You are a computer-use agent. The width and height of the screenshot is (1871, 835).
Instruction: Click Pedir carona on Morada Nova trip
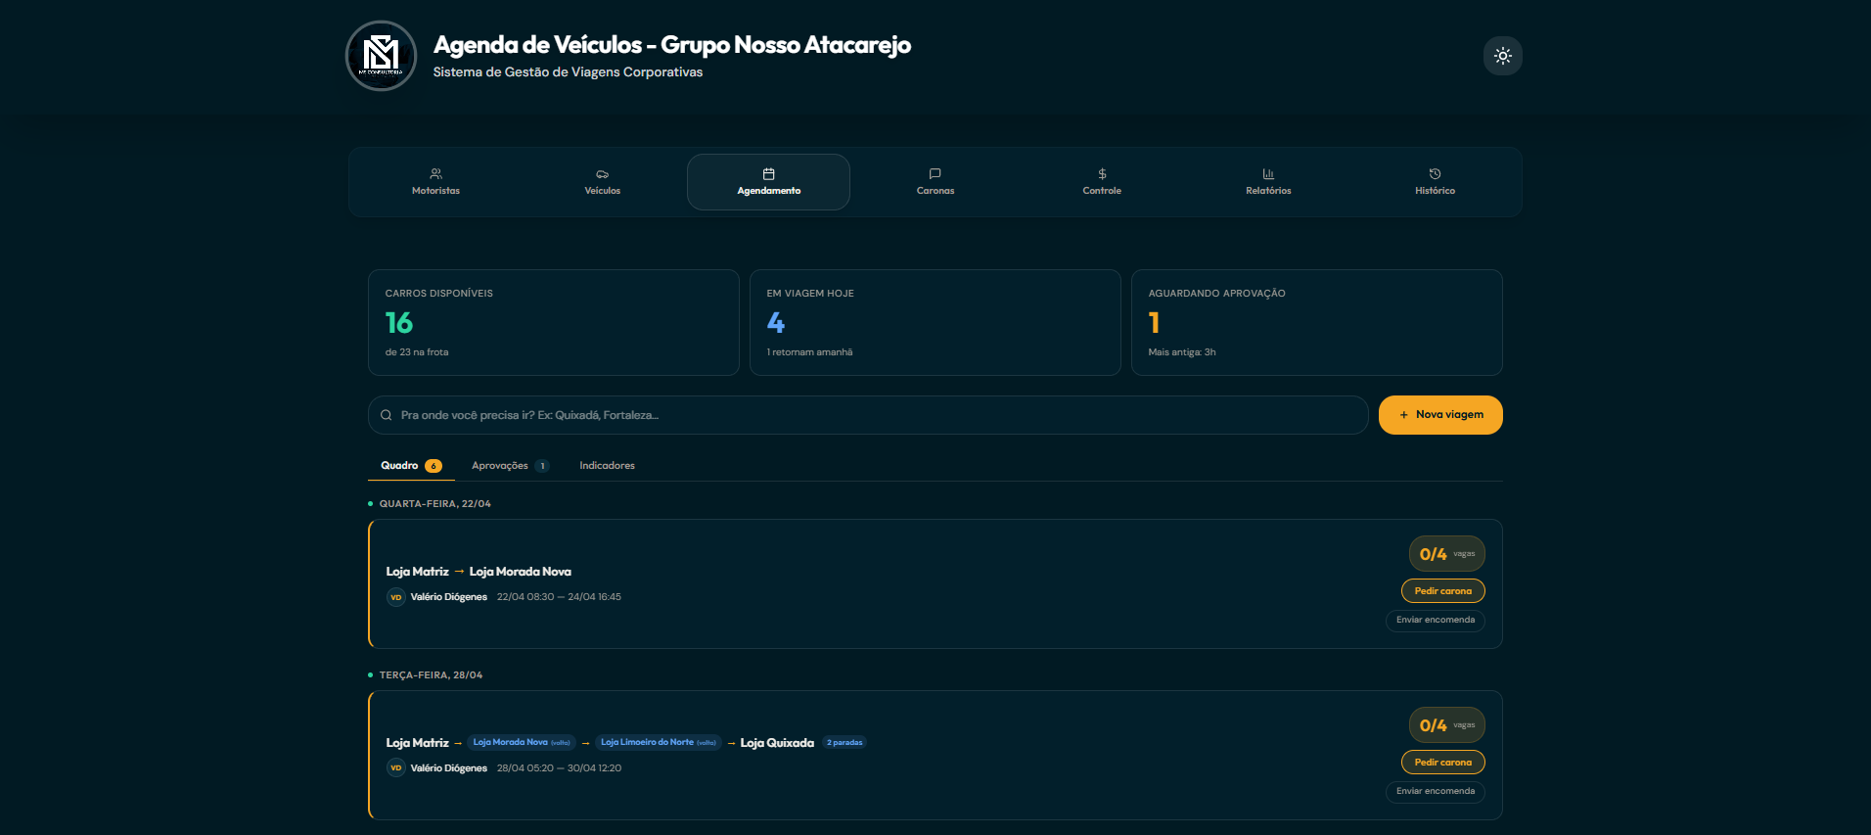pyautogui.click(x=1443, y=591)
